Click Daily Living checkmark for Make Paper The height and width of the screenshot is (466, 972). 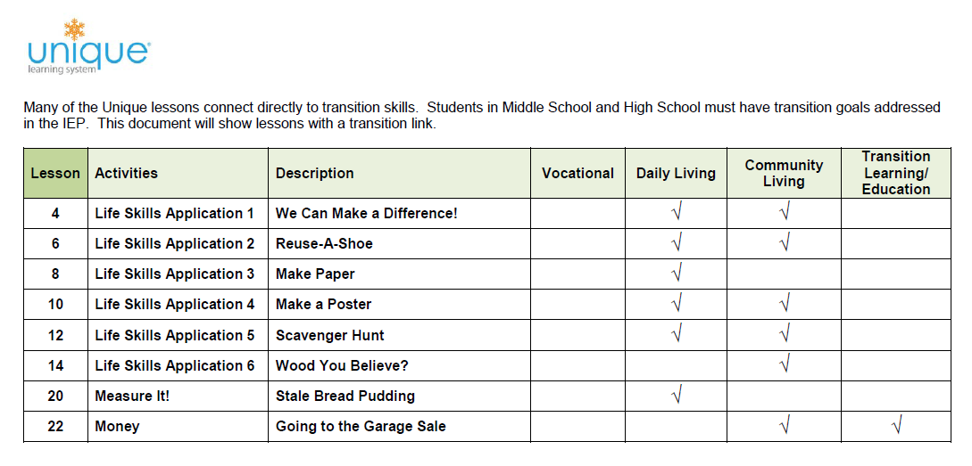click(x=676, y=274)
